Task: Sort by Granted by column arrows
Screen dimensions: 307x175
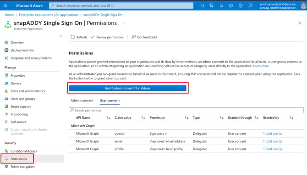Action: pos(291,118)
